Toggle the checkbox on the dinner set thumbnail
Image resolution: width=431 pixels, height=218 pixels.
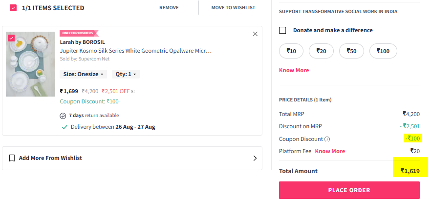pyautogui.click(x=11, y=38)
